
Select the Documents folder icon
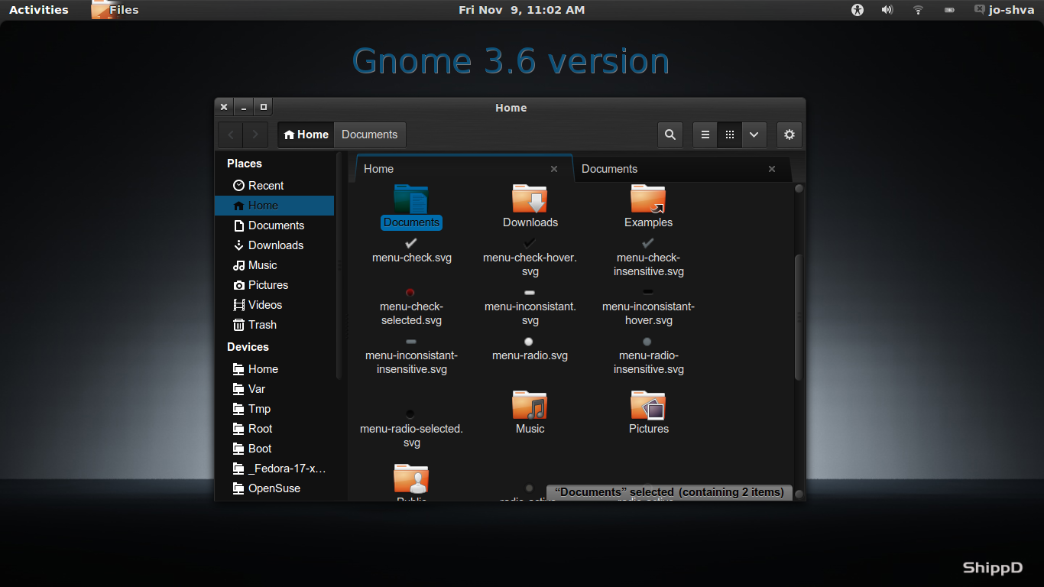[x=411, y=199]
